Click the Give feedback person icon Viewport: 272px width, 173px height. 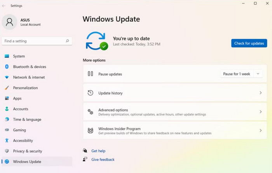[x=85, y=159]
